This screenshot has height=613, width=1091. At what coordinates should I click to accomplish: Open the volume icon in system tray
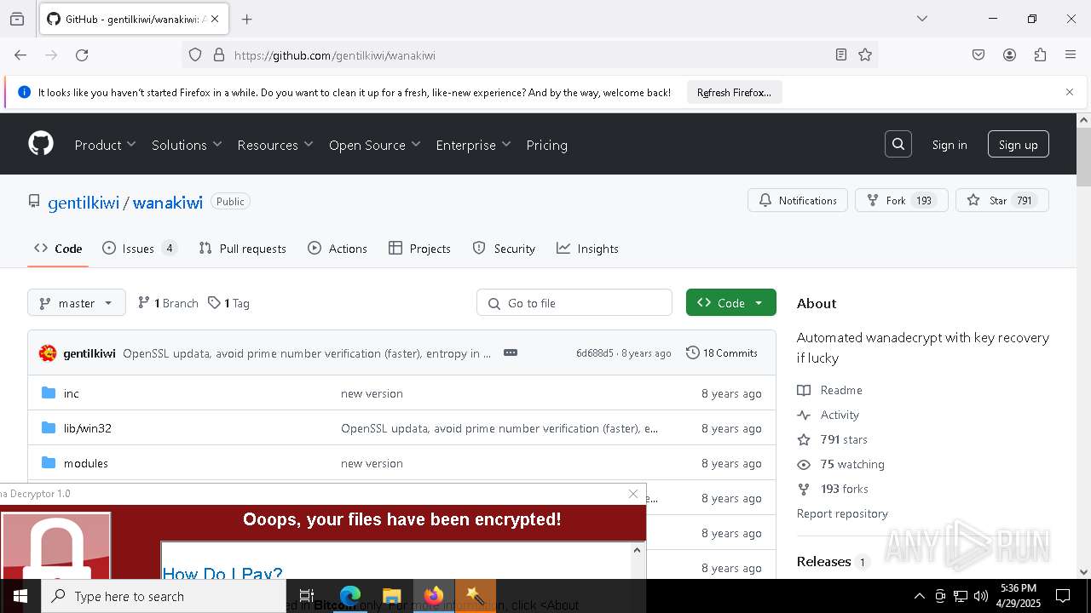click(x=981, y=596)
